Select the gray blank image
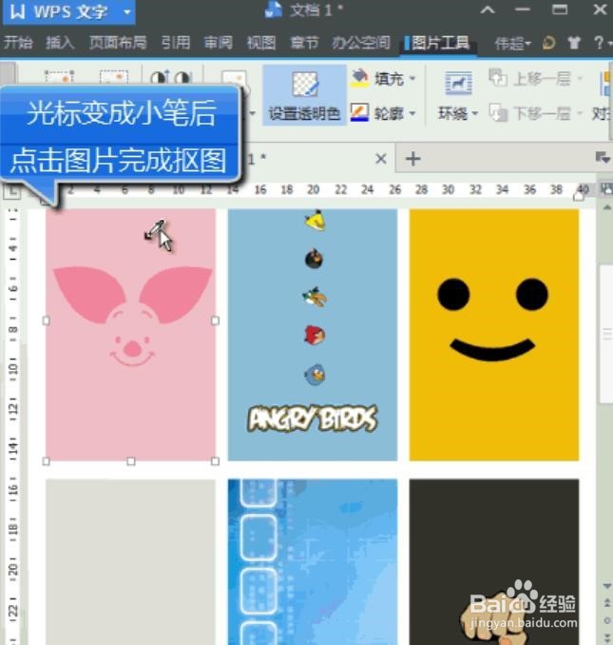 [130, 562]
